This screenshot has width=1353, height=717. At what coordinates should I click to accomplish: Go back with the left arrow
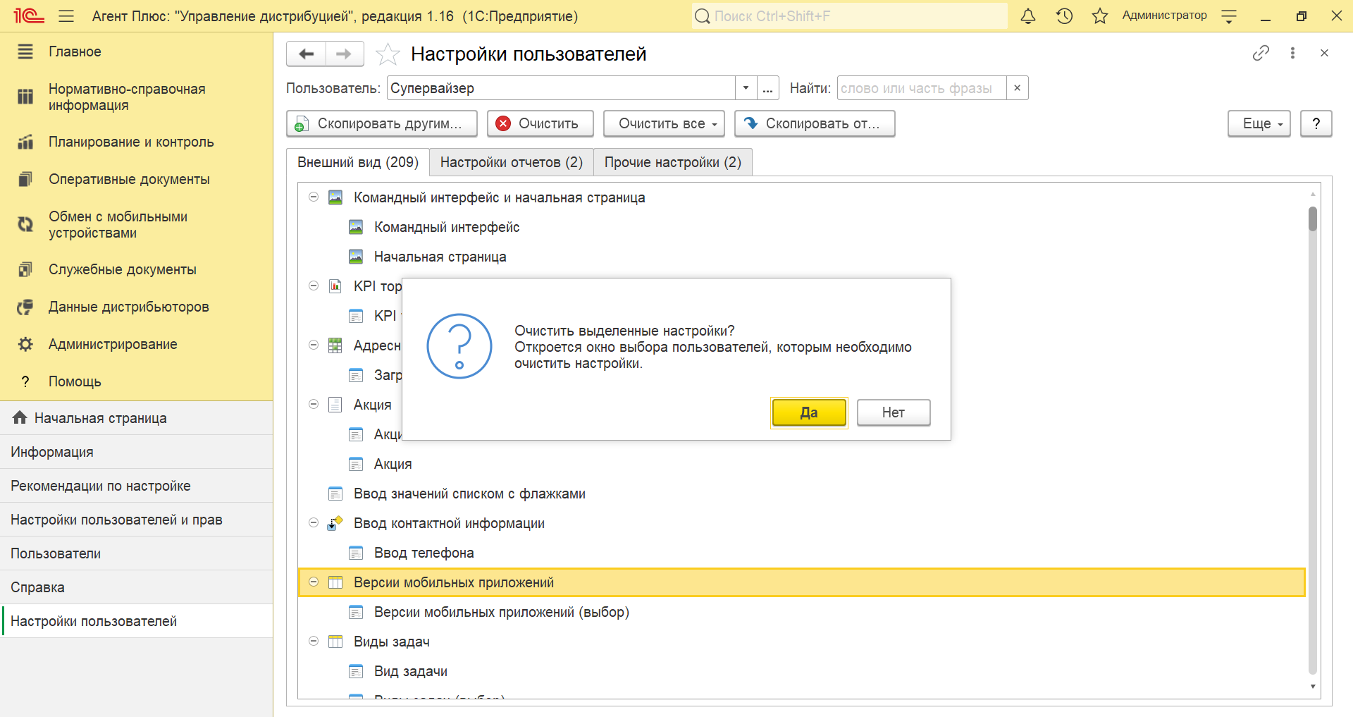[307, 54]
